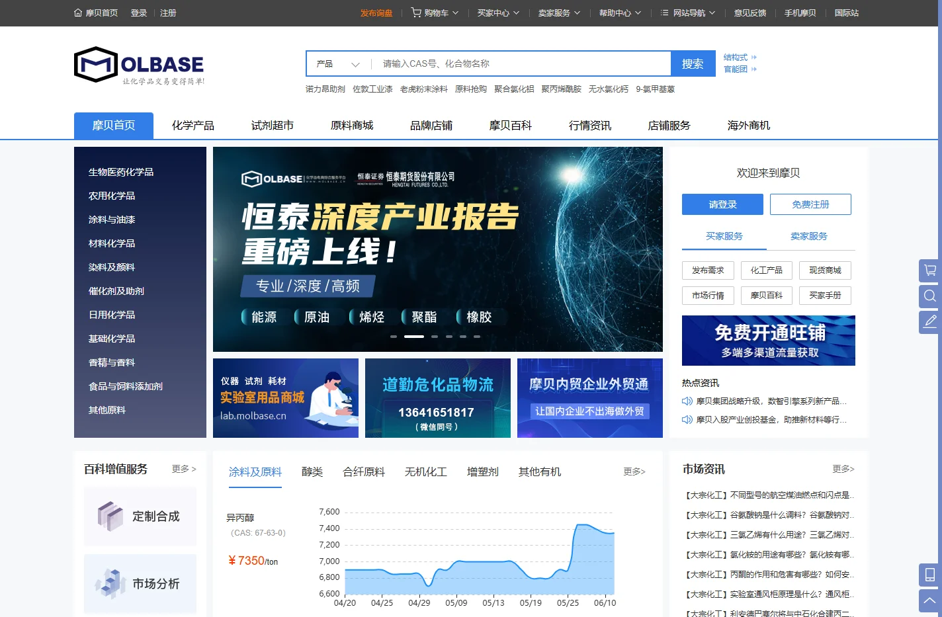This screenshot has width=942, height=617.
Task: Click the back-to-top arrow icon
Action: coord(930,600)
